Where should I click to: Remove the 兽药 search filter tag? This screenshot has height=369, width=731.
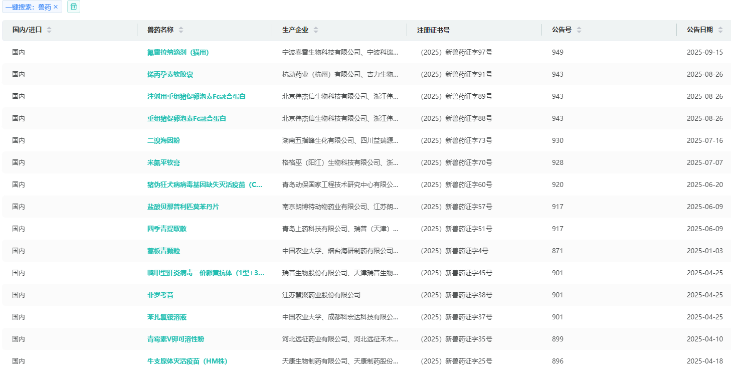pos(56,7)
